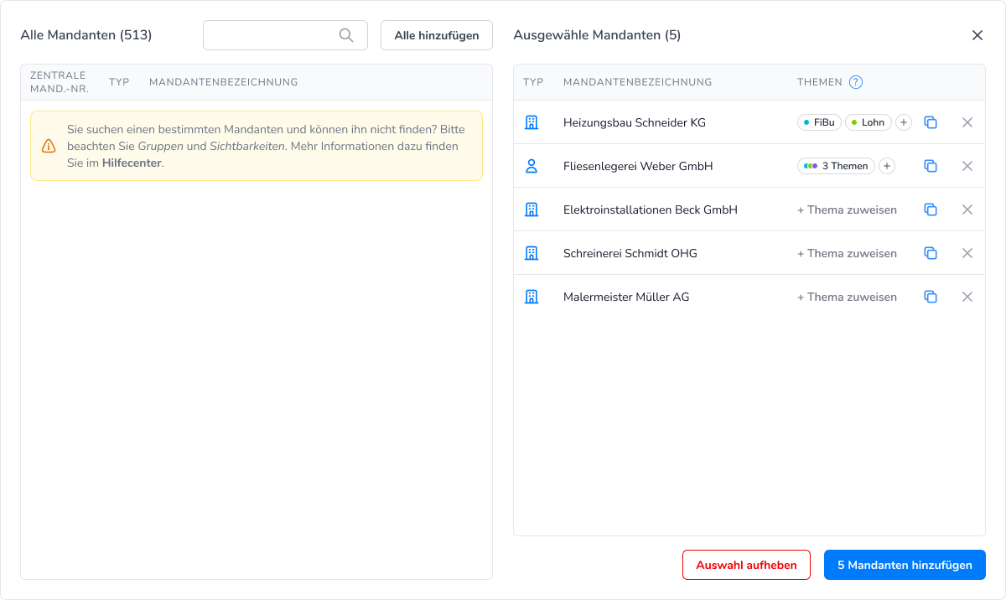Remove Schreinerei Schmidt OHG from selected list
Viewport: 1006px width, 600px height.
[x=967, y=253]
